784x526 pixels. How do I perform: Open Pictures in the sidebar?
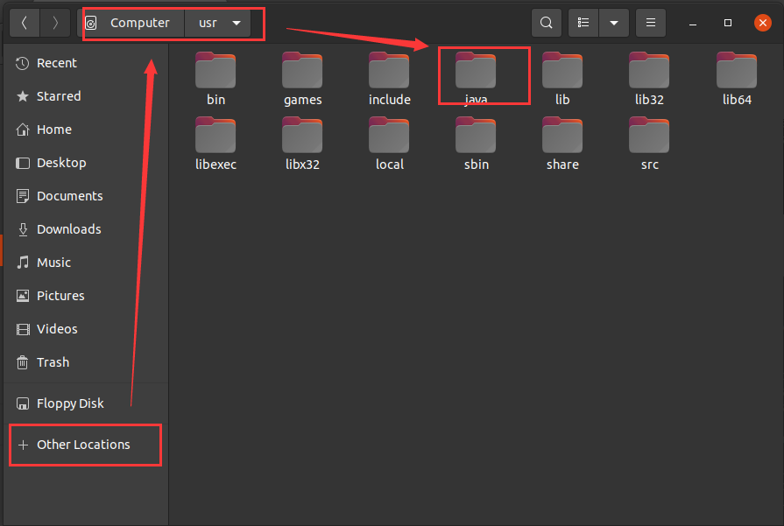[86, 296]
